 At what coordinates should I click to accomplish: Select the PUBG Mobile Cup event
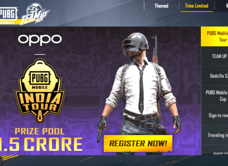pos(214,95)
